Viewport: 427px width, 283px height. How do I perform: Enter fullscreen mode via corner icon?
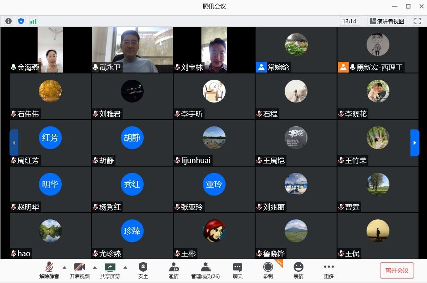point(418,21)
